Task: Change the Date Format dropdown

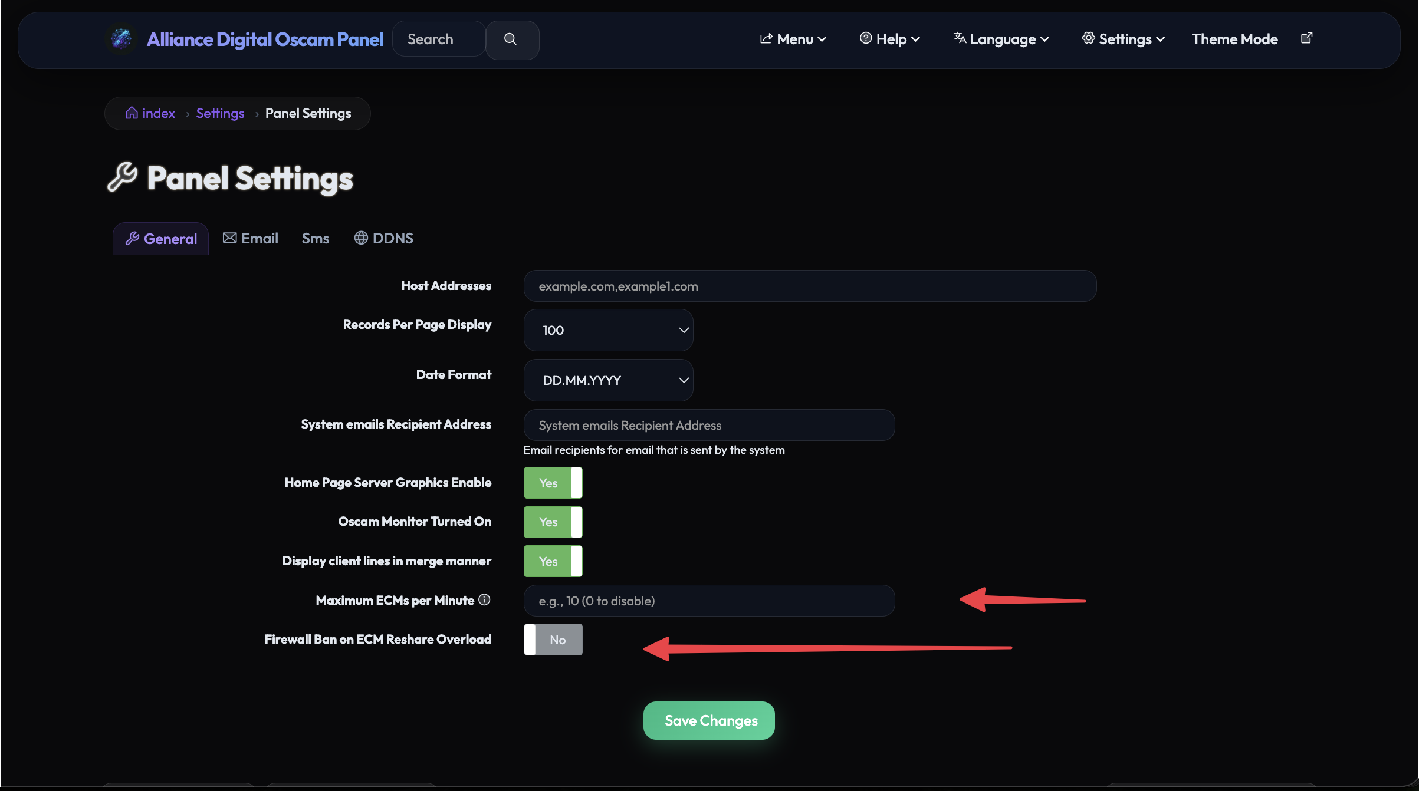Action: click(608, 380)
